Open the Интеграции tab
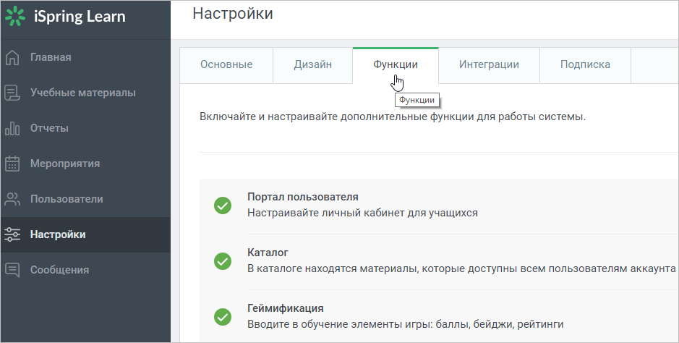This screenshot has width=679, height=343. tap(489, 65)
